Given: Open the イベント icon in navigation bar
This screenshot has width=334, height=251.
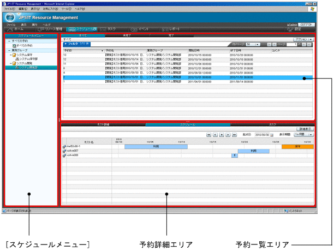Looking at the screenshot, I should click(x=134, y=29).
